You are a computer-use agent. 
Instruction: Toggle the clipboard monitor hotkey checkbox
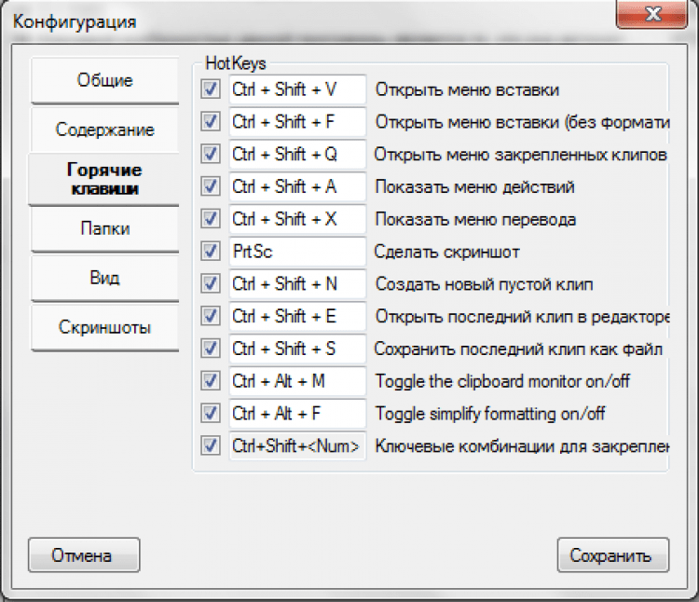tap(211, 381)
